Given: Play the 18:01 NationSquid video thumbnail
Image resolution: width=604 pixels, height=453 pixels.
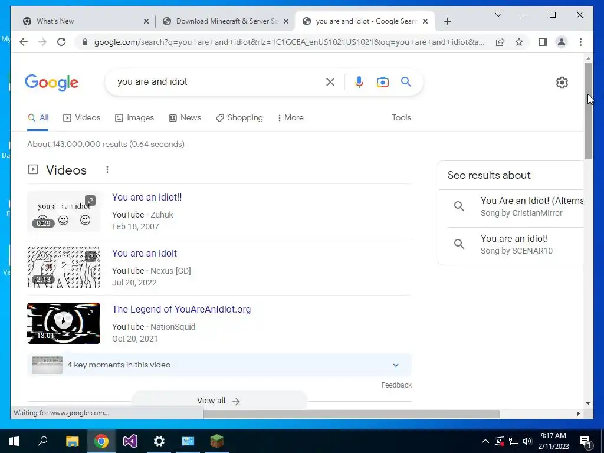Looking at the screenshot, I should 64,323.
